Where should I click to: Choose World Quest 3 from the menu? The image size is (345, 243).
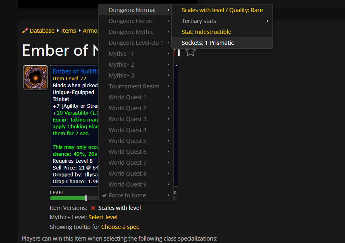coord(136,119)
